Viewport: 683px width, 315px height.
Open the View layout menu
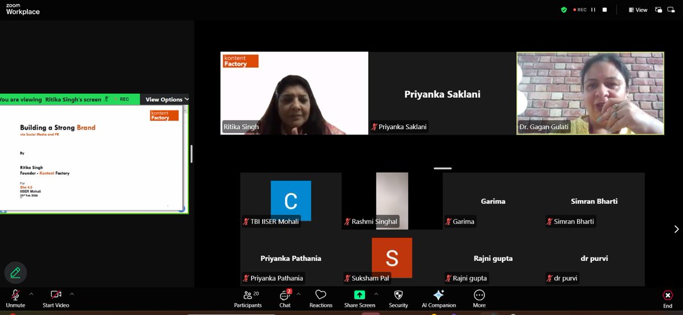(638, 10)
